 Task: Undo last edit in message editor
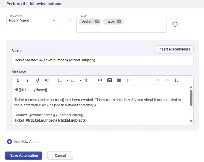tap(158, 80)
